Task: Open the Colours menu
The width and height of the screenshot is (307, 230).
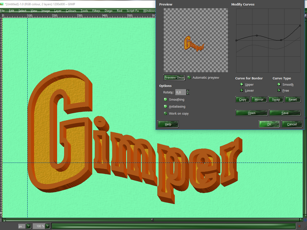Action: click(71, 11)
